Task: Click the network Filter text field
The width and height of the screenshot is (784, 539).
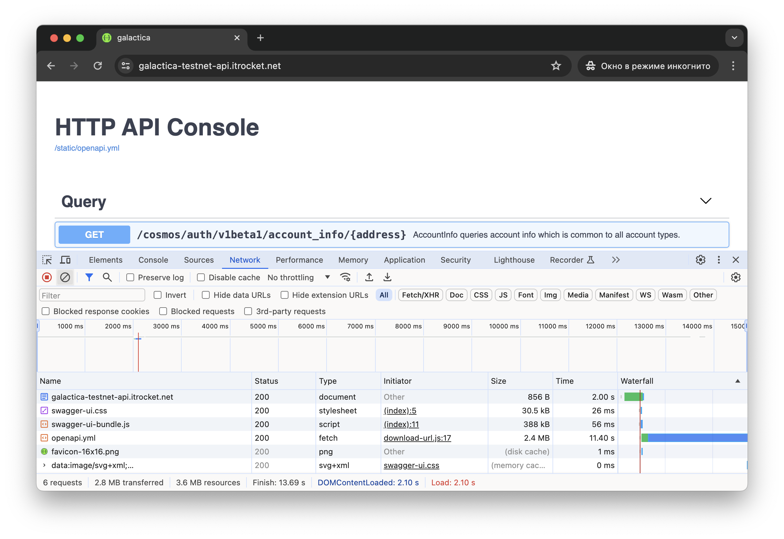Action: (x=92, y=295)
